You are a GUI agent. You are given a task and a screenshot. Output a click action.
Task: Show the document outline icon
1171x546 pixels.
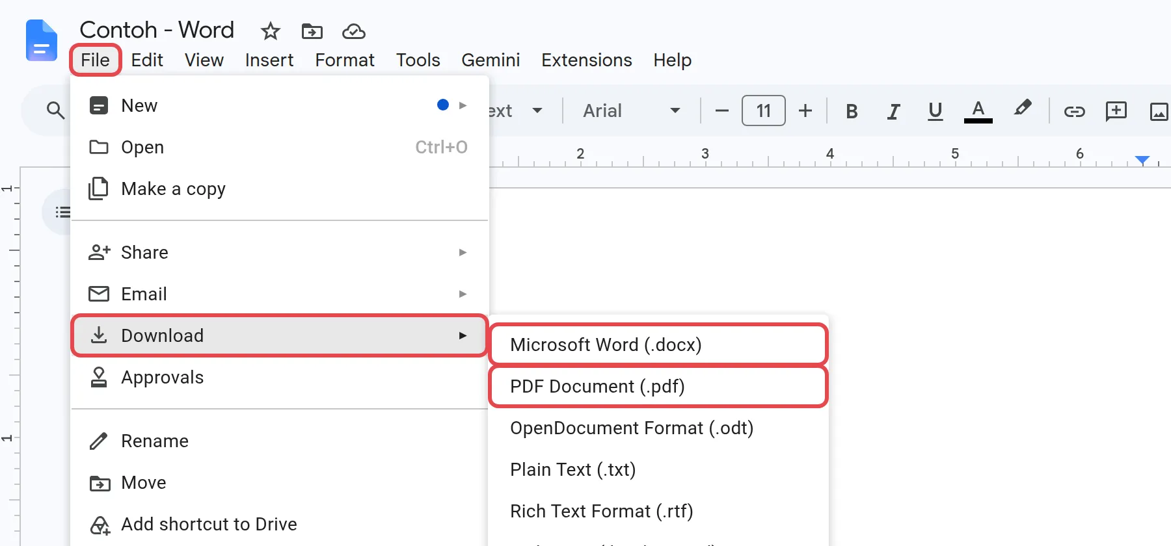pos(62,212)
